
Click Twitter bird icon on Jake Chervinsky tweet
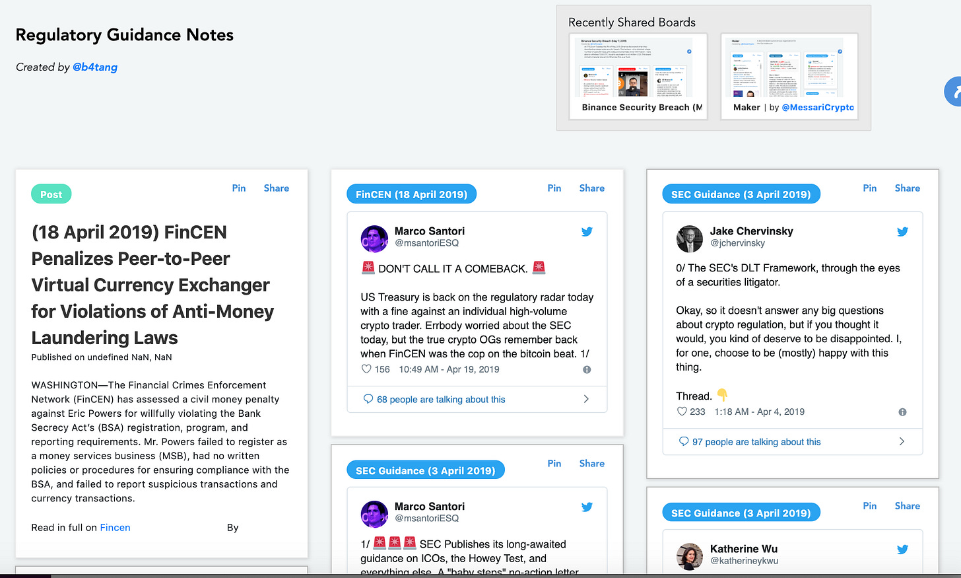(x=902, y=232)
